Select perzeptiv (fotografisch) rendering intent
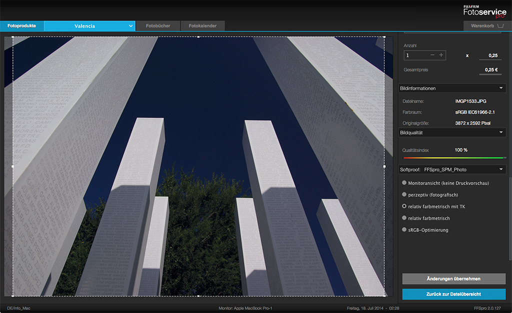 click(x=404, y=194)
